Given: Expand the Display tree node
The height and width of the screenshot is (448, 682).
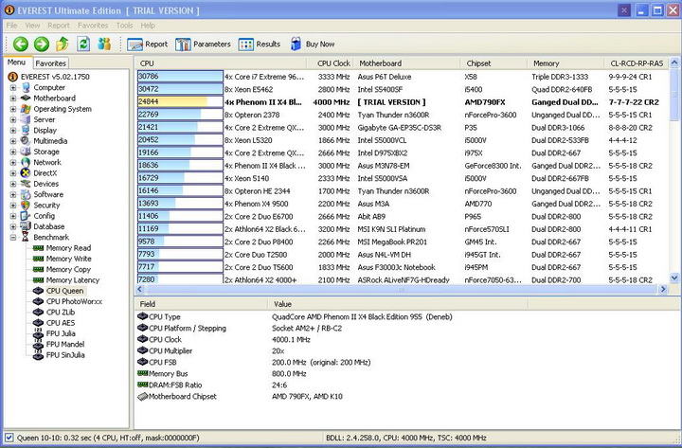Looking at the screenshot, I should 13,130.
